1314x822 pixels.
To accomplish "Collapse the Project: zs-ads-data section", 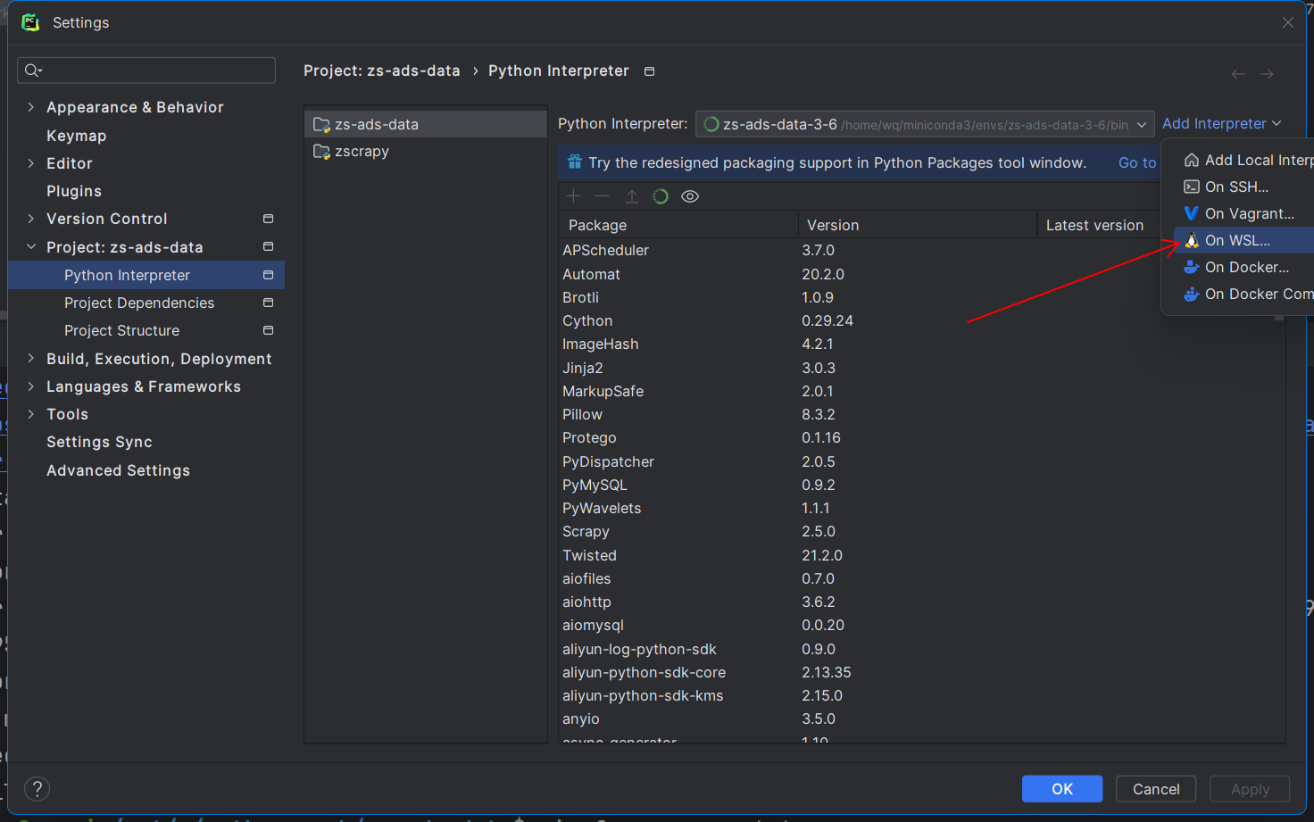I will [x=31, y=247].
